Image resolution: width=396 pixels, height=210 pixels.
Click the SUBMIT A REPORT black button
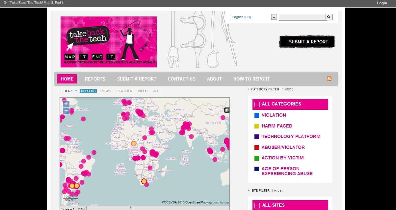pyautogui.click(x=307, y=42)
